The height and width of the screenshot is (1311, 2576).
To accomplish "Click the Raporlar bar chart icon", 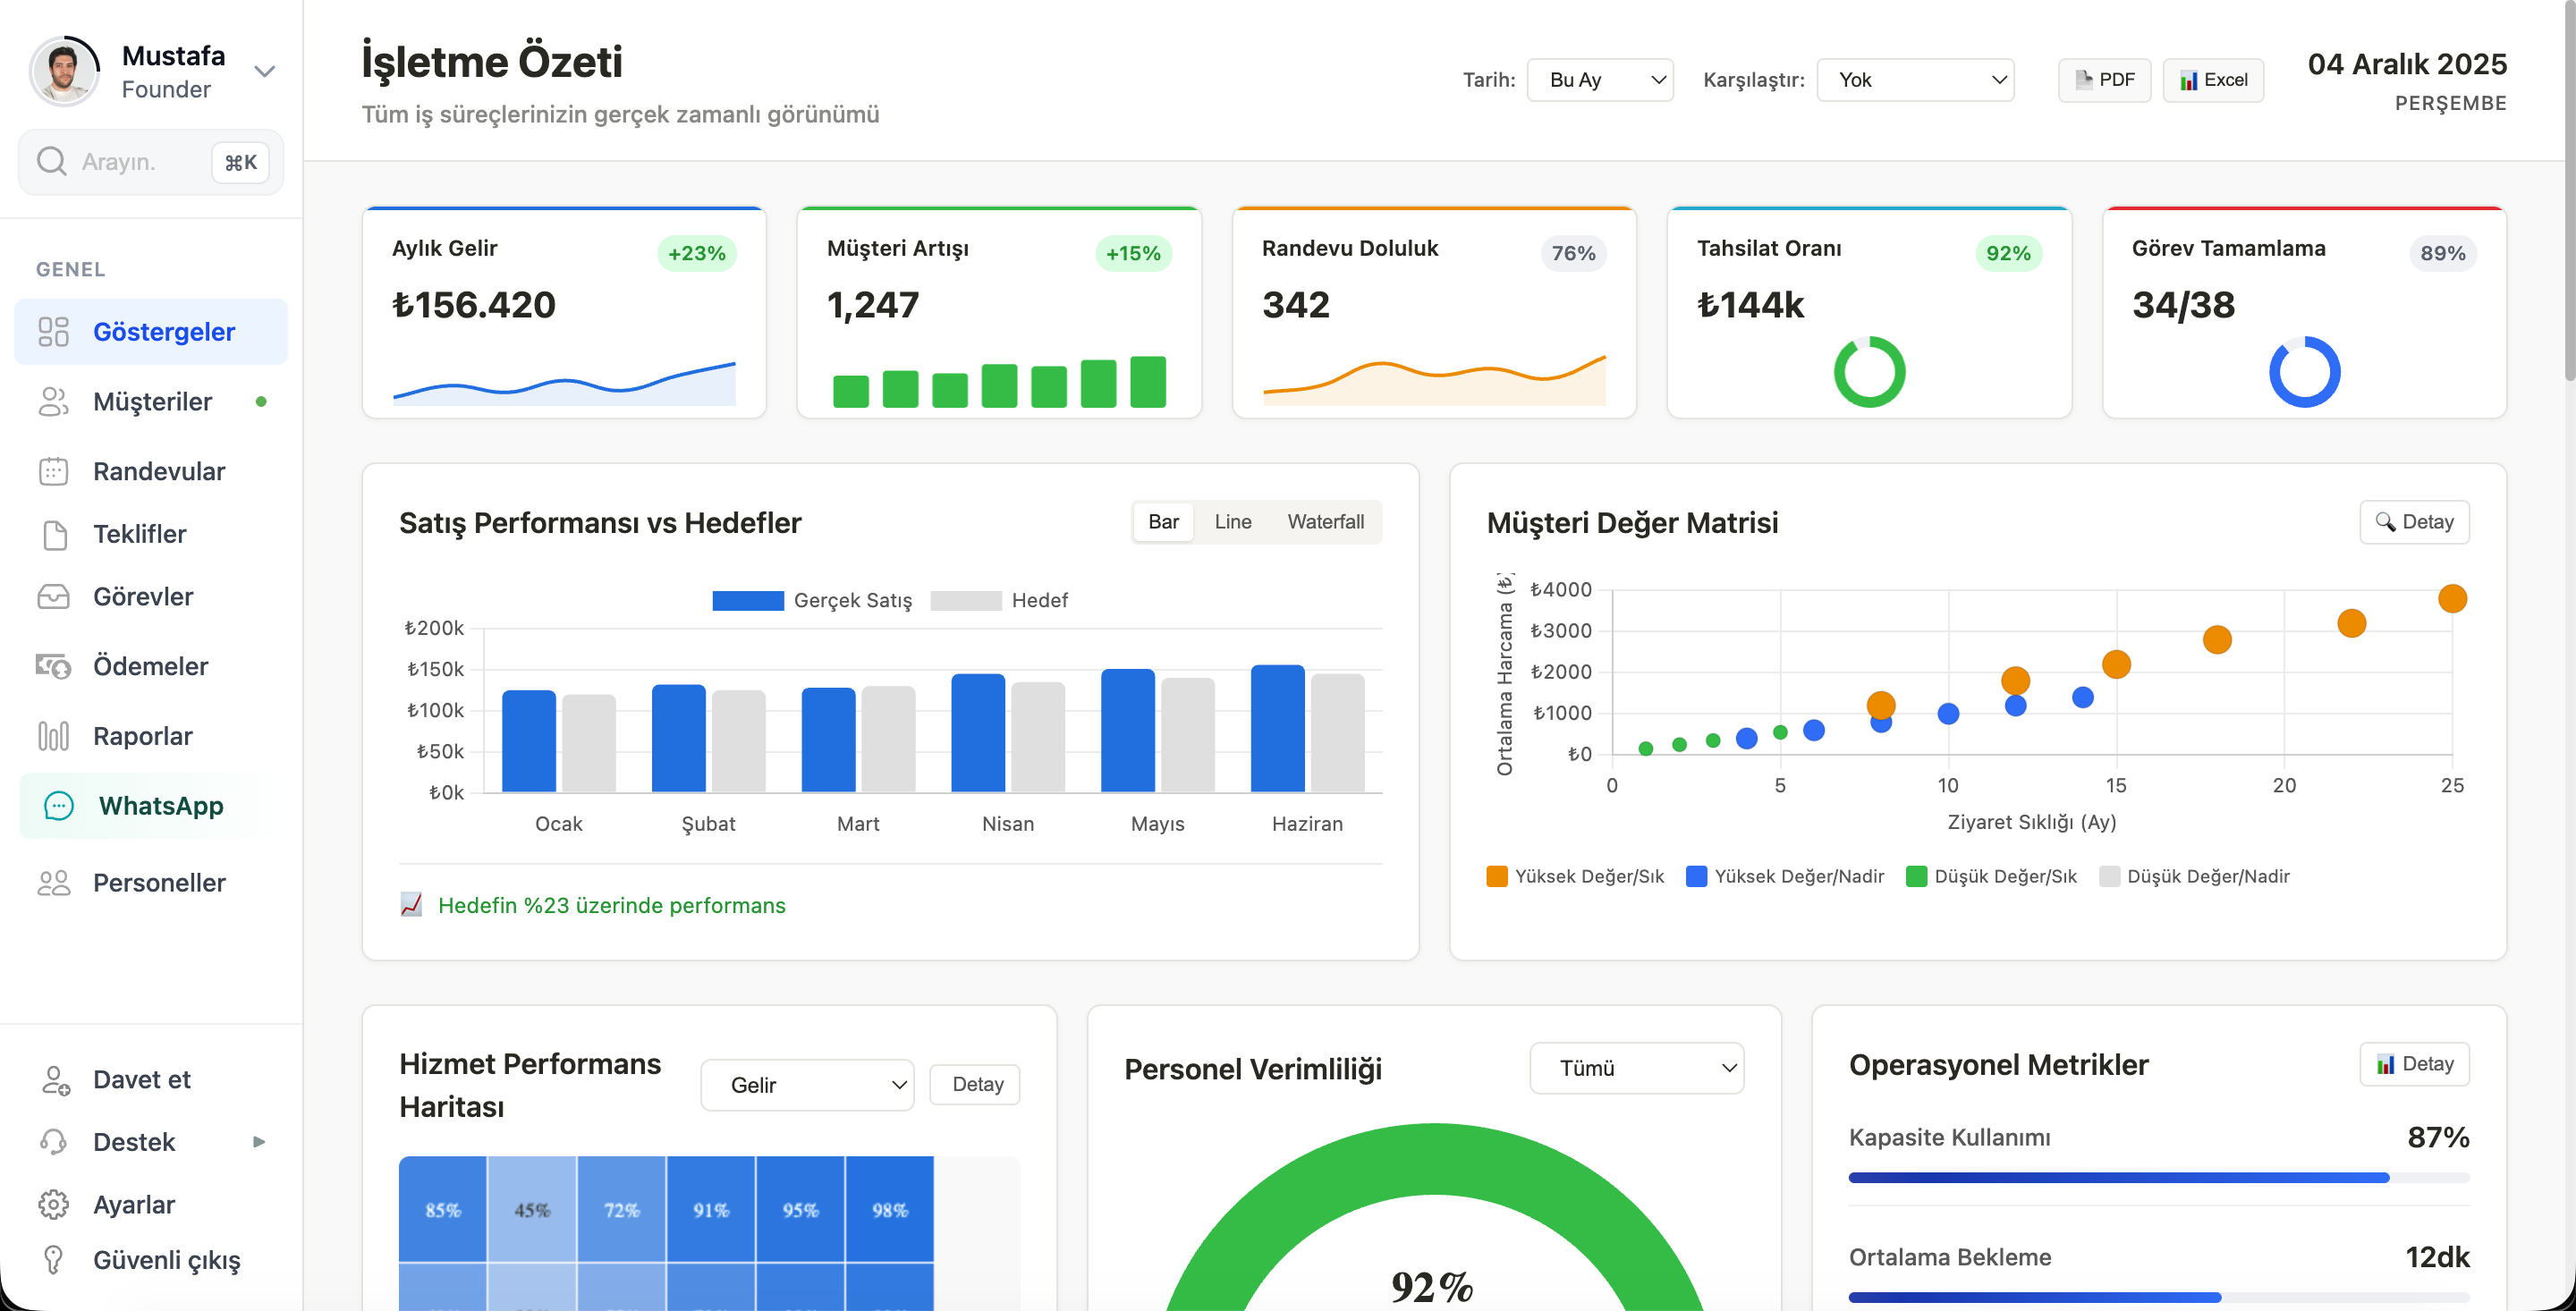I will pos(53,736).
